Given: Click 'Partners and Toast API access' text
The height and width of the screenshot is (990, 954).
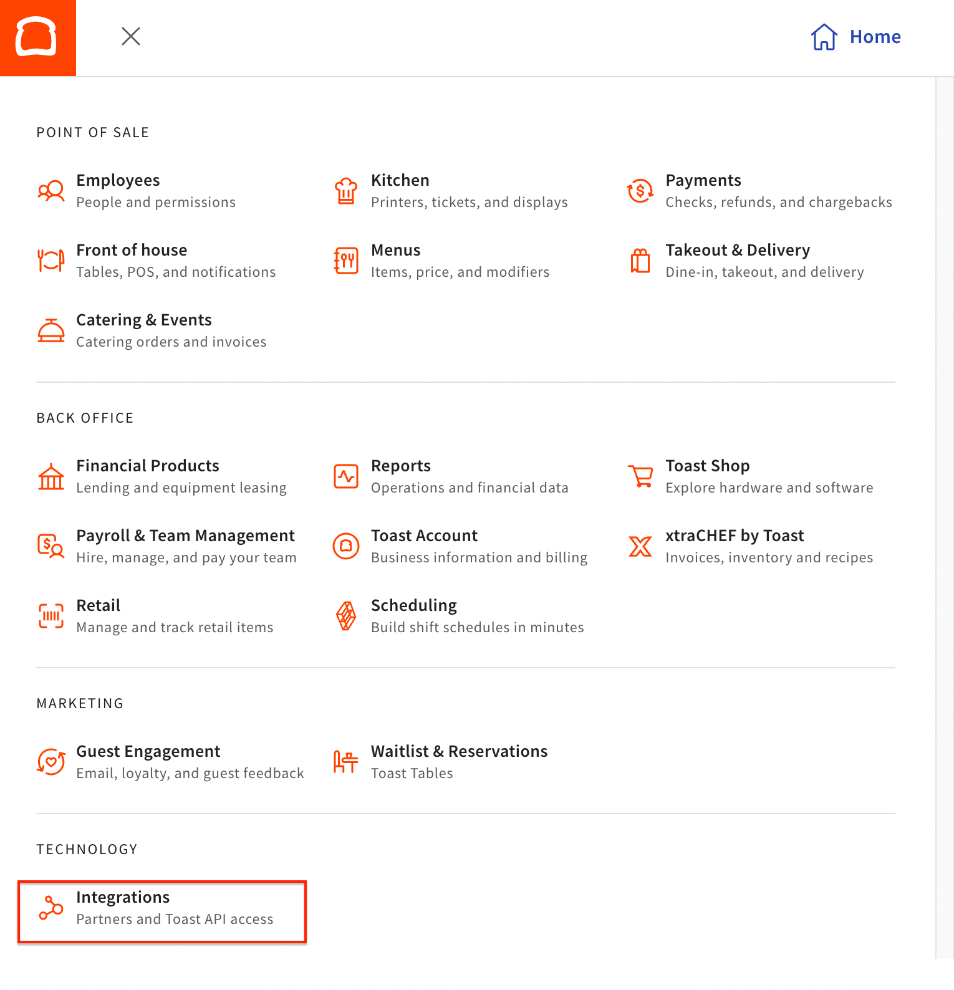Looking at the screenshot, I should pyautogui.click(x=175, y=920).
